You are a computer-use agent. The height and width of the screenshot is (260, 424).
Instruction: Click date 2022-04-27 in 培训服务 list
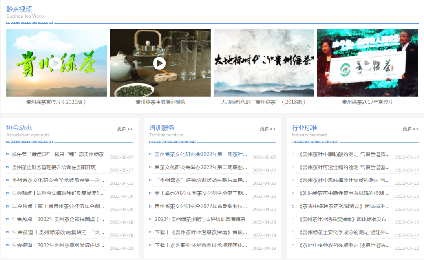264,170
